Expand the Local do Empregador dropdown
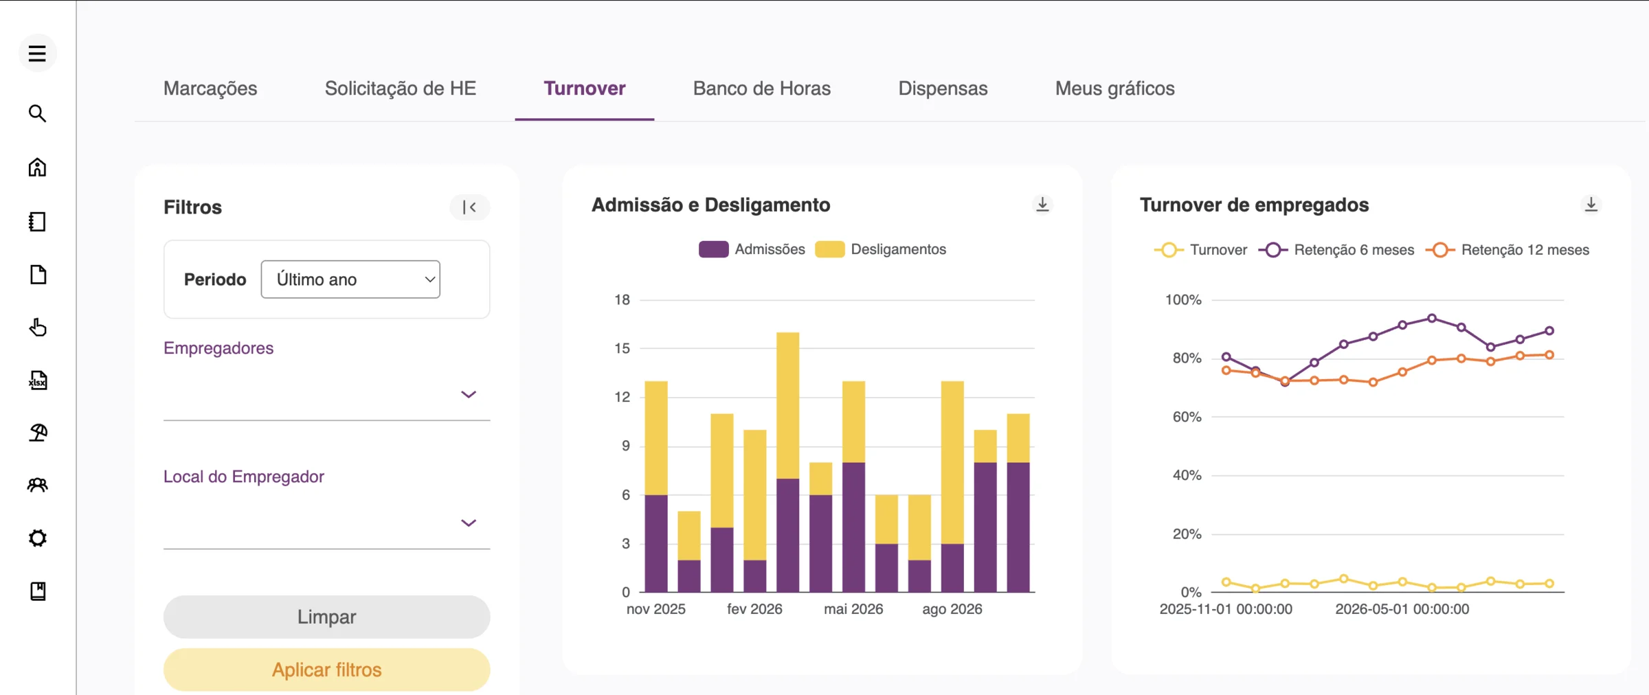Image resolution: width=1649 pixels, height=695 pixels. point(326,523)
